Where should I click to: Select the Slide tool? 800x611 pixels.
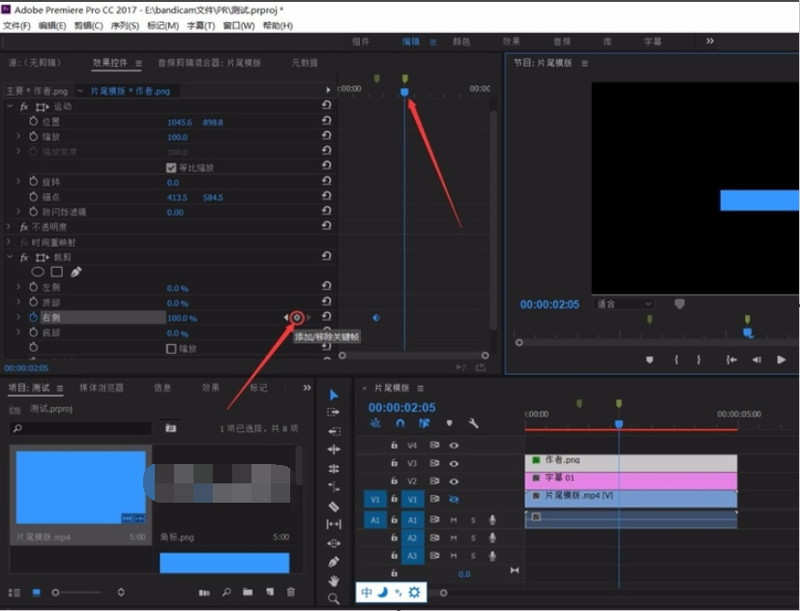tap(334, 543)
